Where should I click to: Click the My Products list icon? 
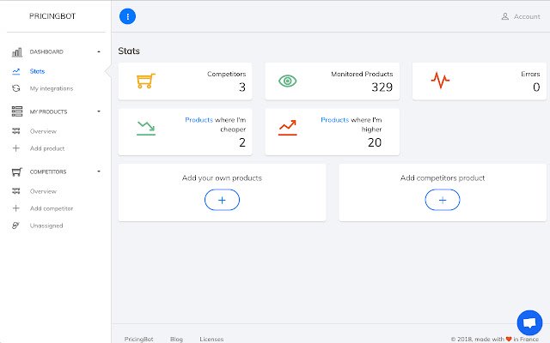point(17,111)
